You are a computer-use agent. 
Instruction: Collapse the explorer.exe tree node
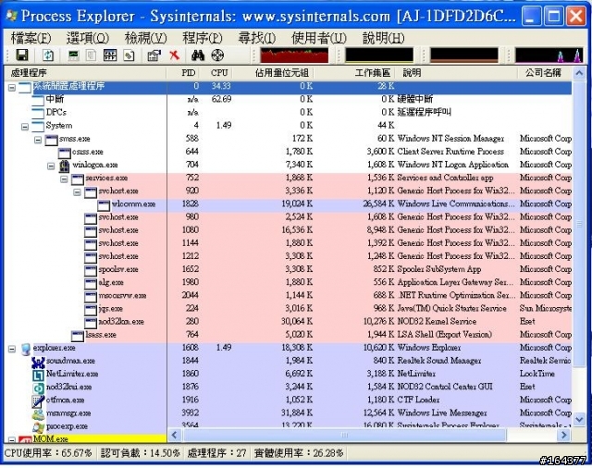pyautogui.click(x=12, y=349)
